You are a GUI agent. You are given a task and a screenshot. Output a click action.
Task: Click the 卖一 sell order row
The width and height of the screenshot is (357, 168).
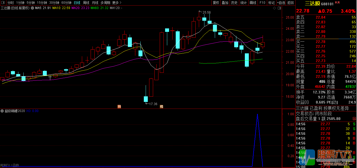coord(326,36)
